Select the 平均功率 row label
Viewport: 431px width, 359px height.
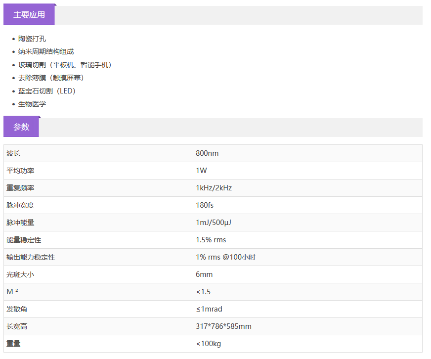pos(20,171)
